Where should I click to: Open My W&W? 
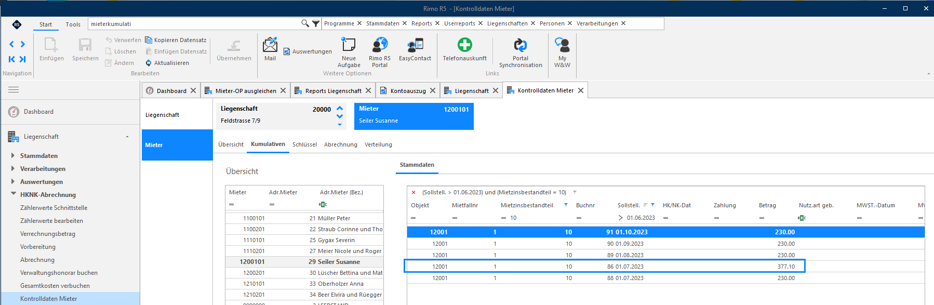[x=562, y=52]
